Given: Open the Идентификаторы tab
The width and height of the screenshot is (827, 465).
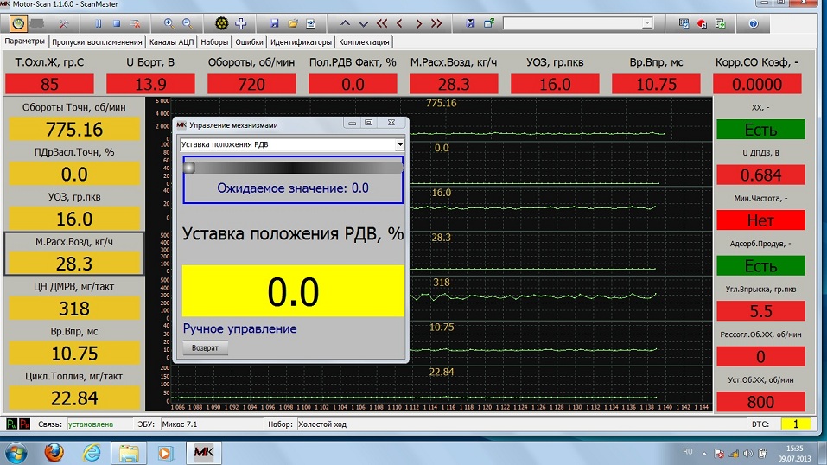Looking at the screenshot, I should tap(301, 42).
